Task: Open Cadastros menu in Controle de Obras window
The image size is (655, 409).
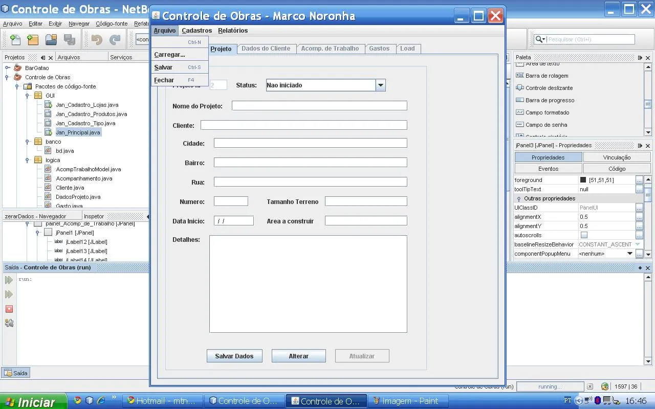Action: tap(197, 31)
